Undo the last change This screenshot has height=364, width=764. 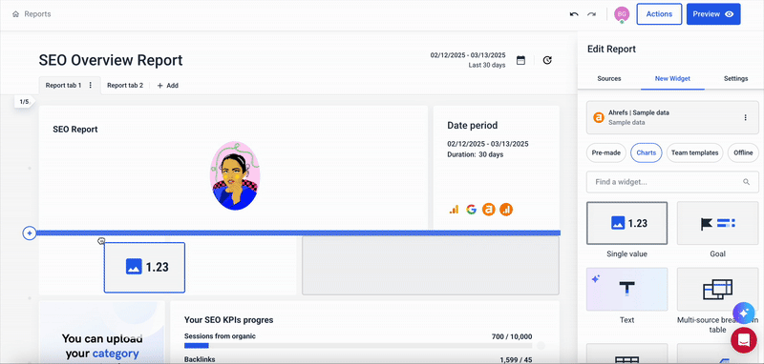[574, 14]
